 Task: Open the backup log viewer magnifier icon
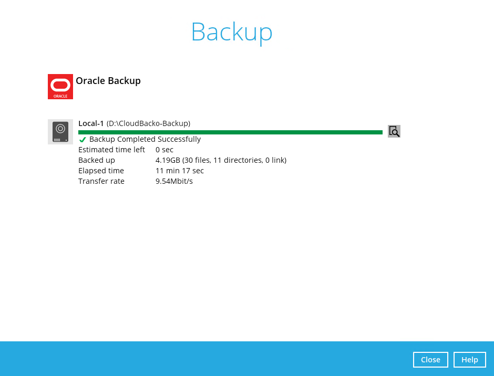coord(394,131)
